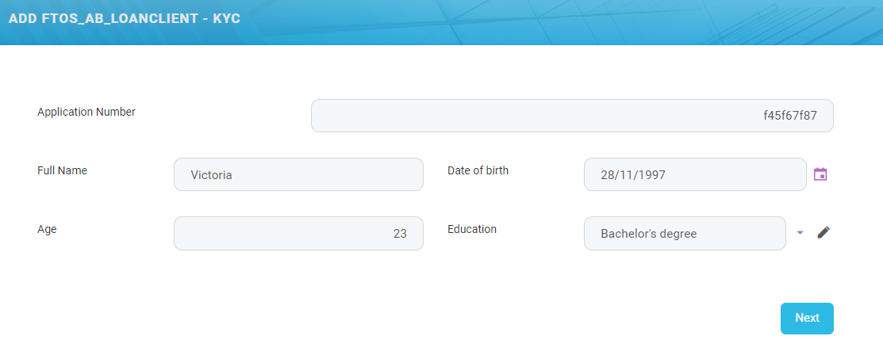Expand the Education dropdown arrow
The height and width of the screenshot is (359, 883).
point(800,232)
